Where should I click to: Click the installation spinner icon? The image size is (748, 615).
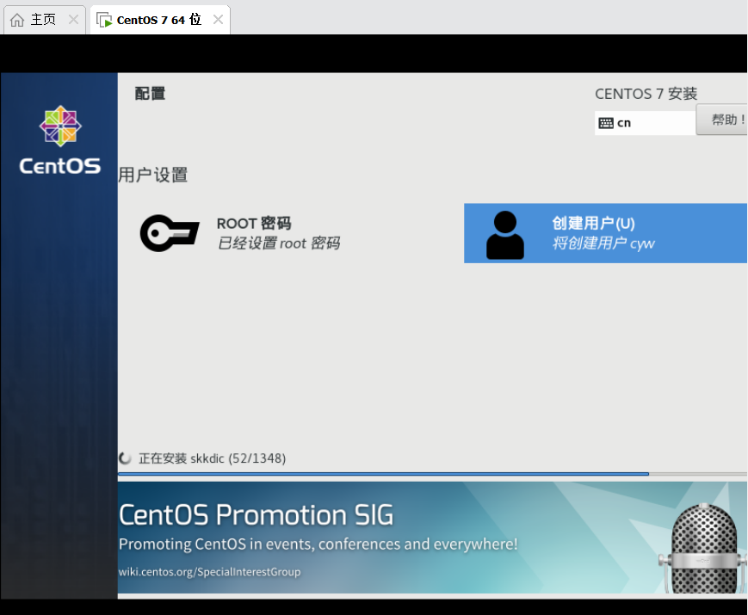[125, 458]
